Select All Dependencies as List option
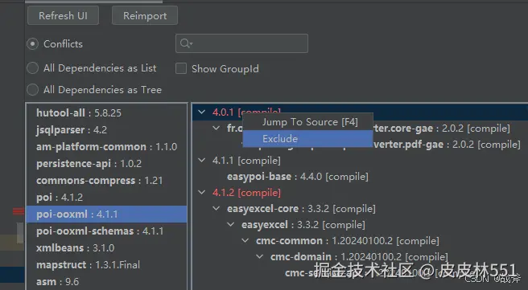Viewport: 528px width, 290px height. click(x=33, y=68)
